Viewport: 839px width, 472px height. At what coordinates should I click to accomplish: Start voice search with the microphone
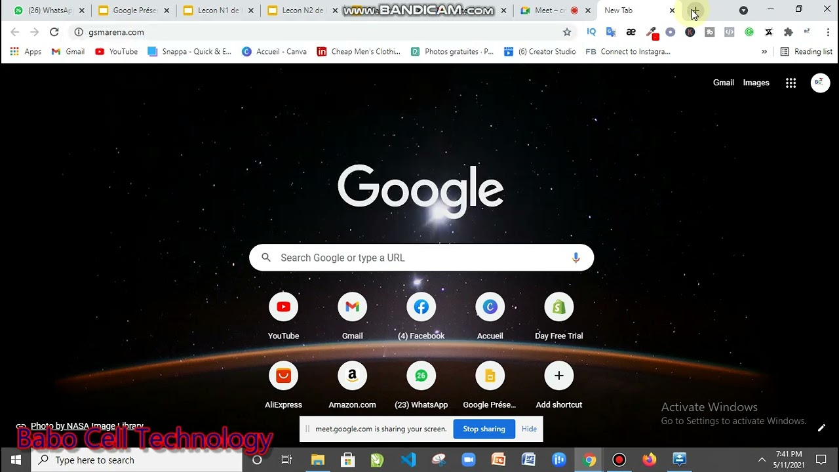coord(576,258)
